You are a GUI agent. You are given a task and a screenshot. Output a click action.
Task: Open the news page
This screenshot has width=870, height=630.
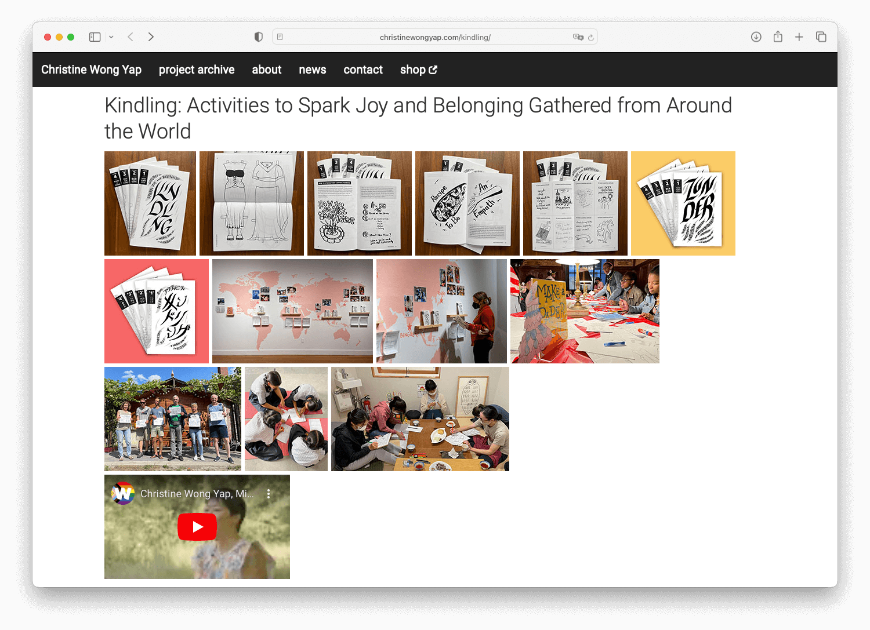click(312, 70)
